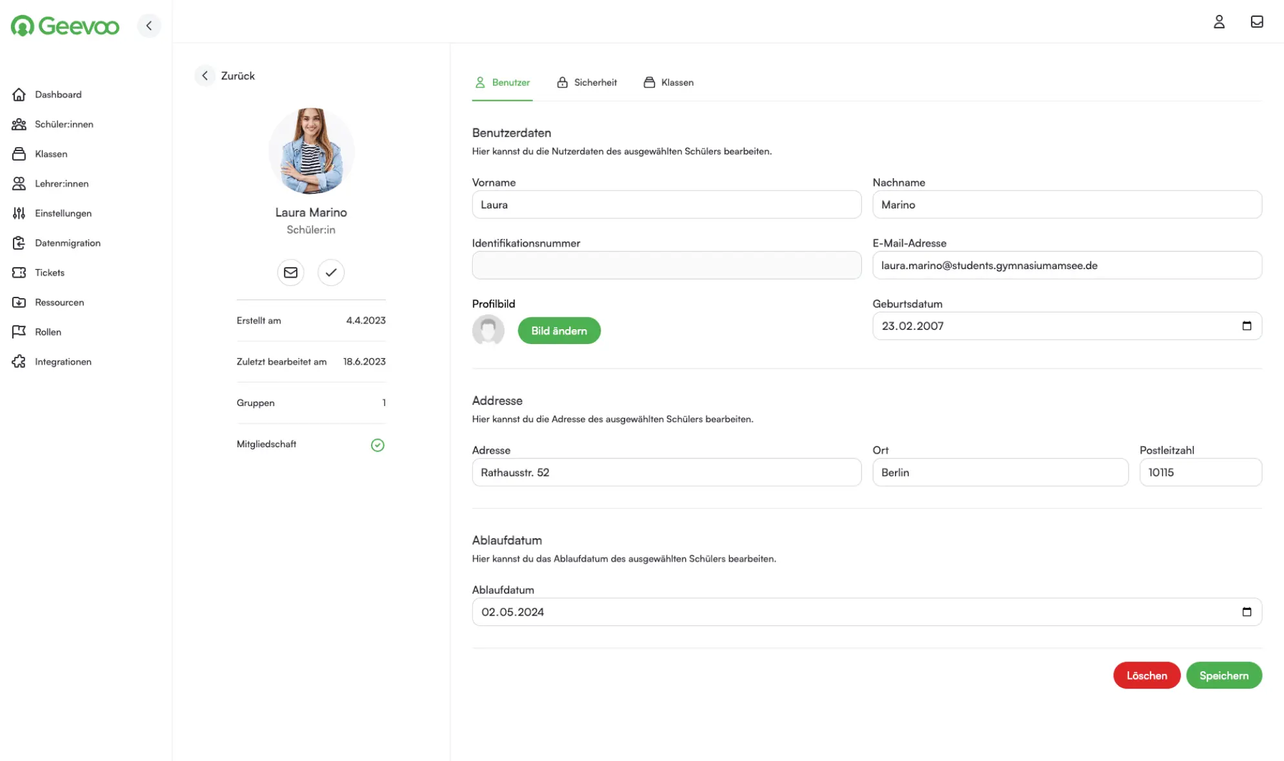Click the Datenmigration icon
The image size is (1284, 761).
(19, 243)
